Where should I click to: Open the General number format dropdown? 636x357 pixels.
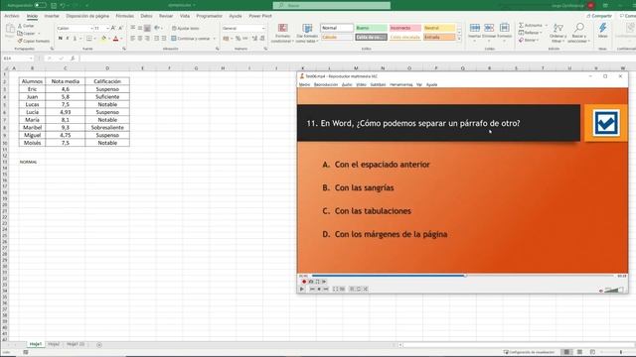tap(263, 29)
